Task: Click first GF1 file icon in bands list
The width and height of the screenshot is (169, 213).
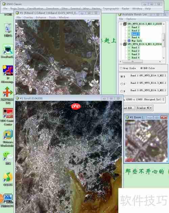Action: tap(125, 24)
